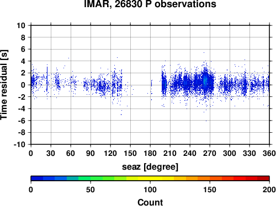Click the y-axis tick label -10

click(x=19, y=144)
